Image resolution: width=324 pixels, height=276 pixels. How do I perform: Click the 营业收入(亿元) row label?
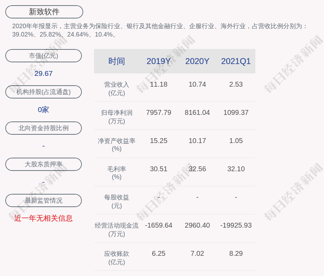(x=117, y=88)
